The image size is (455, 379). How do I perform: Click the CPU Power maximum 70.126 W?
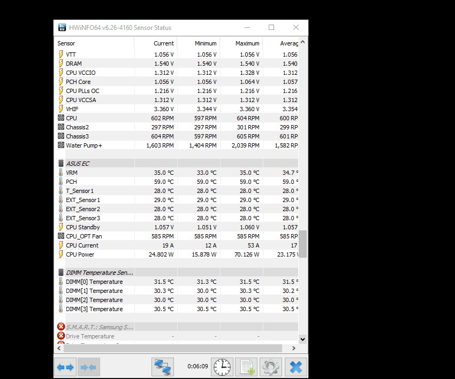point(247,254)
